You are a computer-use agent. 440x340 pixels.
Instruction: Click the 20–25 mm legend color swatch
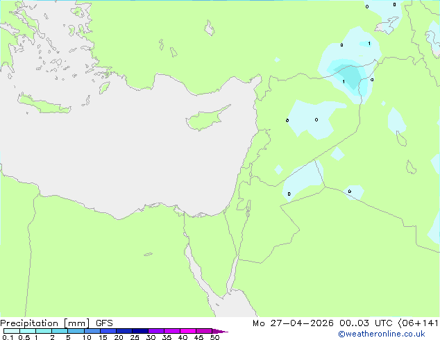(124, 331)
